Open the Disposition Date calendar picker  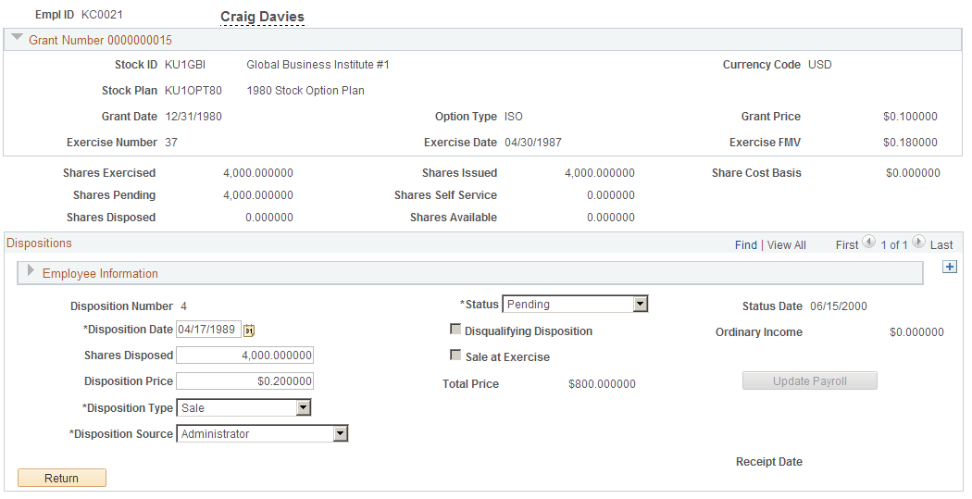(249, 331)
